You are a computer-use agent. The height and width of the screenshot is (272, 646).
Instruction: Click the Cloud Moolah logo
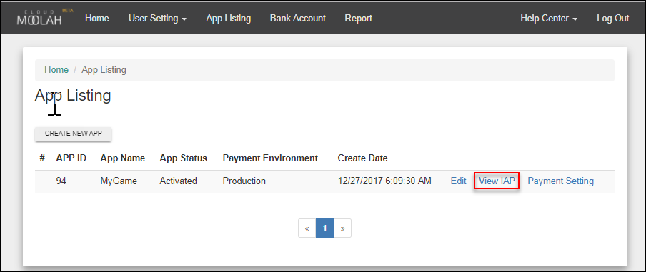pos(44,17)
